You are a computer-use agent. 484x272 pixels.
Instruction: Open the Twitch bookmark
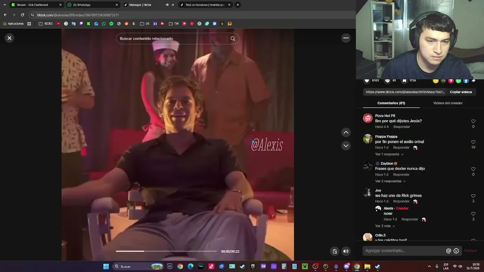pyautogui.click(x=81, y=24)
